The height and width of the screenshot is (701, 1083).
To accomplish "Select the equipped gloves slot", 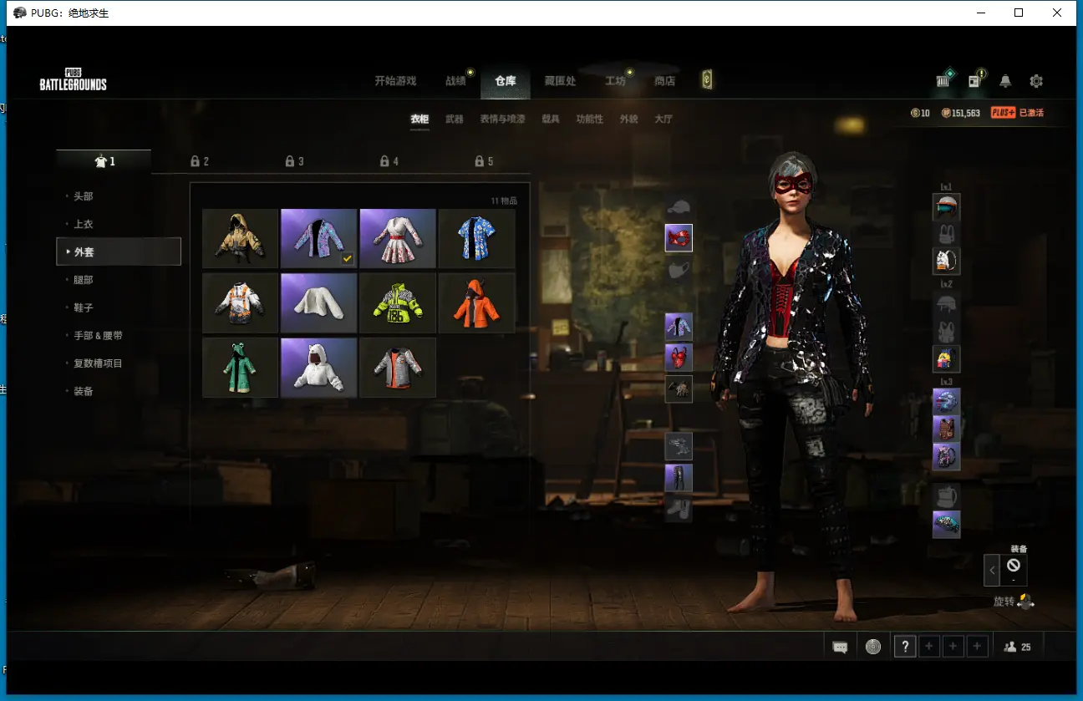I will pos(679,389).
